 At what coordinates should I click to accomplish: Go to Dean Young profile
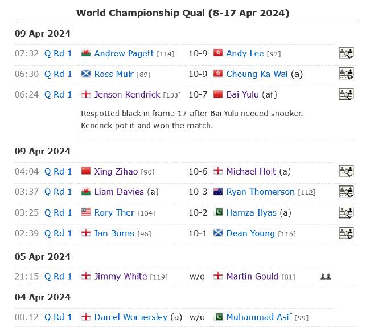[x=250, y=233]
